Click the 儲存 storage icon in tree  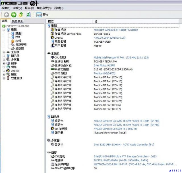pos(8,63)
